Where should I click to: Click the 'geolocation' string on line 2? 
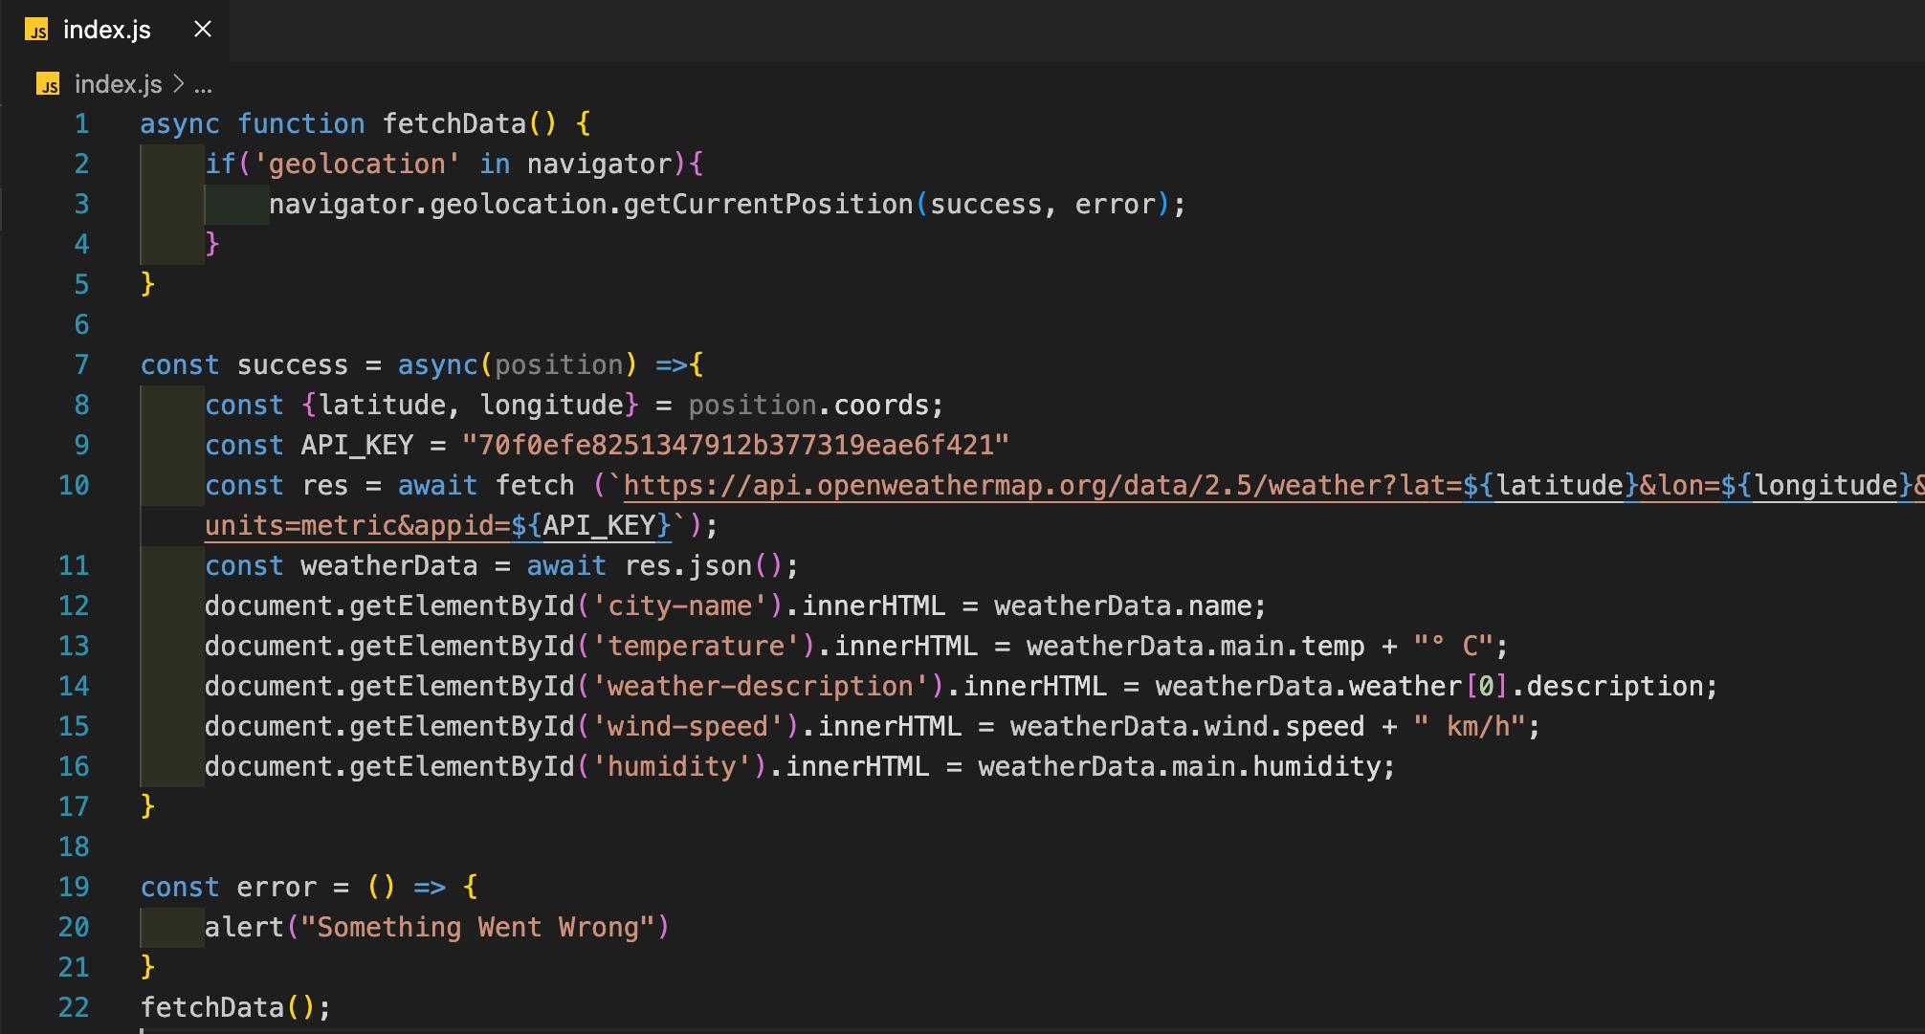pos(357,164)
